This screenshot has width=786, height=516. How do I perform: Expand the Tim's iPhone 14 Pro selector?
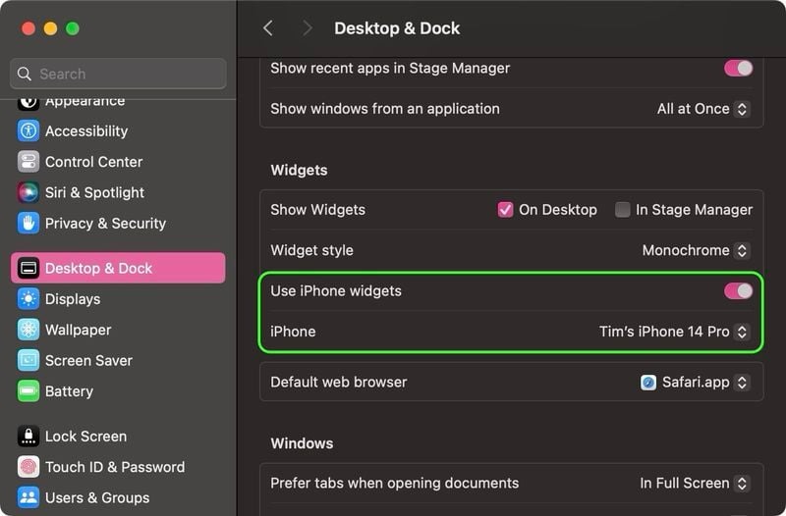[x=674, y=332]
